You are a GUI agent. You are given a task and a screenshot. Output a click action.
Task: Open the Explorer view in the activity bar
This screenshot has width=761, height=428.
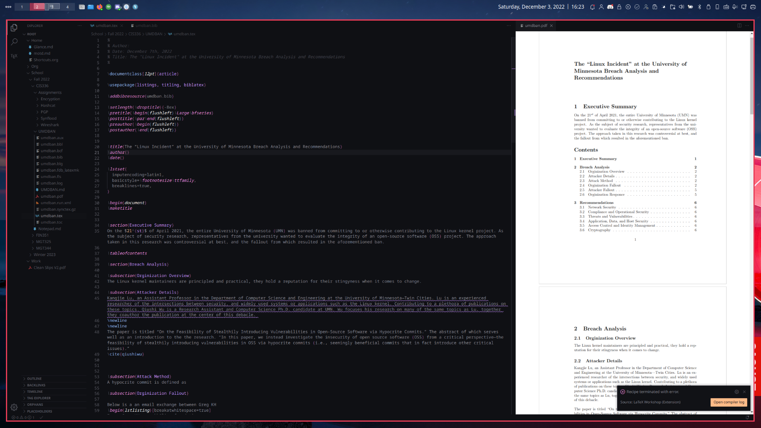(14, 27)
